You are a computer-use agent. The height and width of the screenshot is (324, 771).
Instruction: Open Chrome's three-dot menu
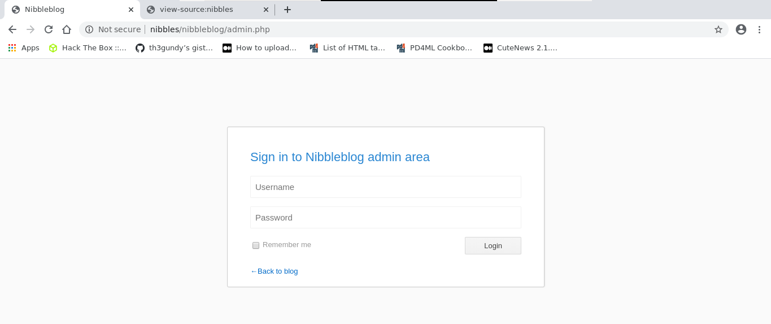click(x=759, y=29)
